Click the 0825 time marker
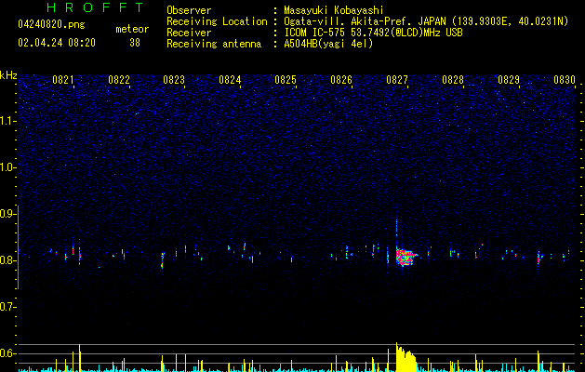This screenshot has height=372, width=585. 286,80
